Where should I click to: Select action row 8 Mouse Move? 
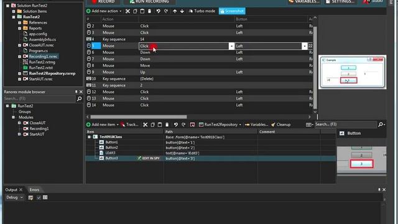coord(199,65)
